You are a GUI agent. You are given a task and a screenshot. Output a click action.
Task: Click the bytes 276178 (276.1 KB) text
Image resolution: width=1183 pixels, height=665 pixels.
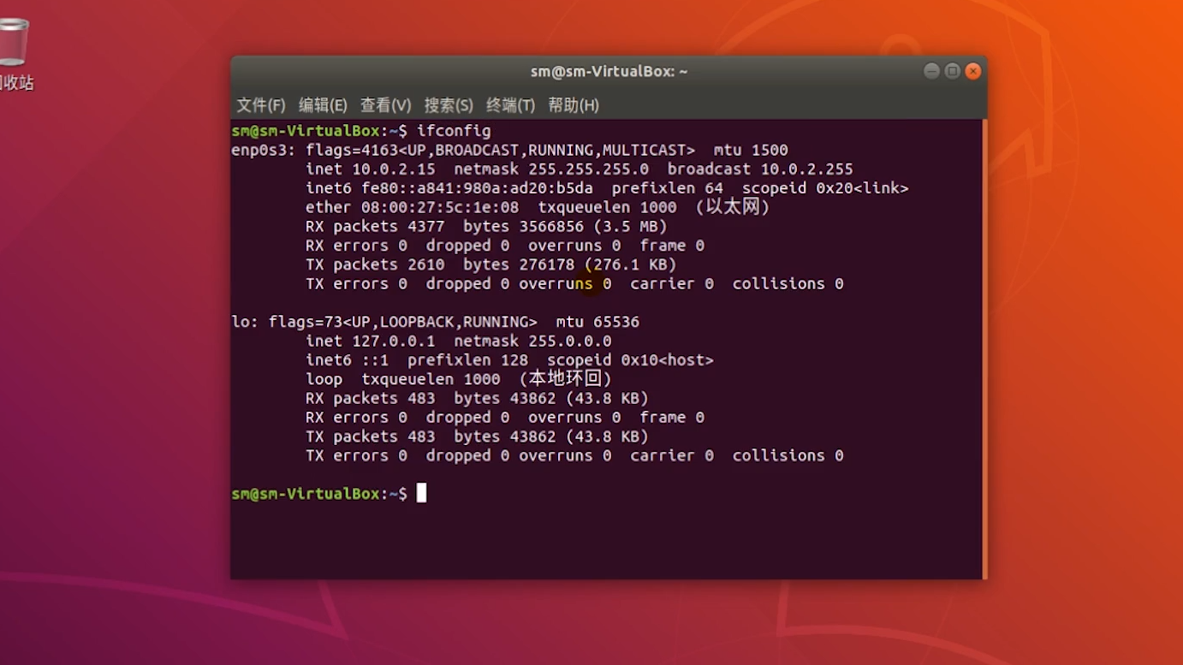click(570, 264)
